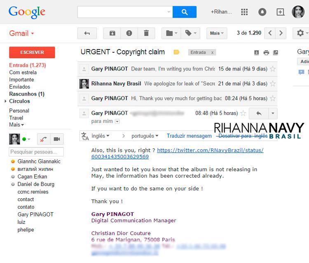Image resolution: width=309 pixels, height=263 pixels.
Task: Star the 08:24 Gary PINAGOT message
Action: [x=273, y=98]
